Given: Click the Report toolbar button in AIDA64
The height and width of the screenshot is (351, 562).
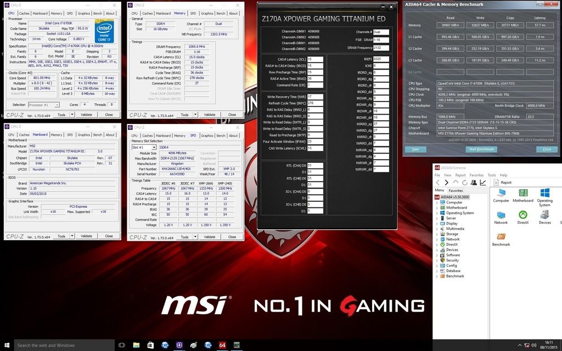Looking at the screenshot, I should (503, 183).
